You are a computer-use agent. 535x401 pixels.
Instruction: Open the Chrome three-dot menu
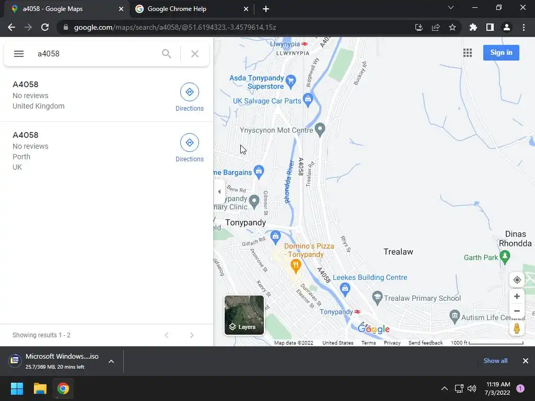(x=524, y=27)
